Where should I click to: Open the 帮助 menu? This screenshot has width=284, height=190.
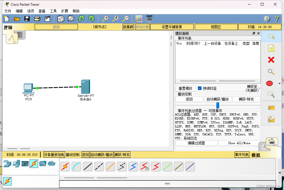pyautogui.click(x=76, y=11)
